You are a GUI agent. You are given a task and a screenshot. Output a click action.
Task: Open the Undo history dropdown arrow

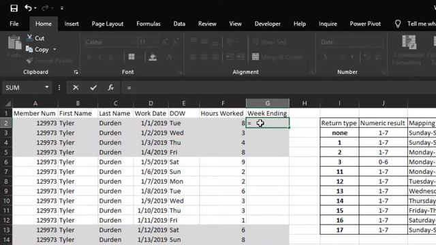pos(35,8)
